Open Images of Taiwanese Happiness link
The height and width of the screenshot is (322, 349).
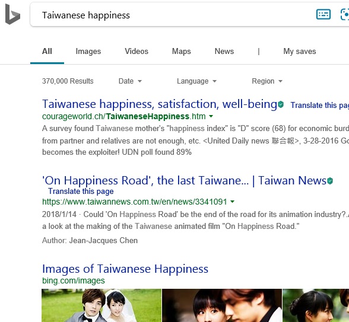point(125,269)
